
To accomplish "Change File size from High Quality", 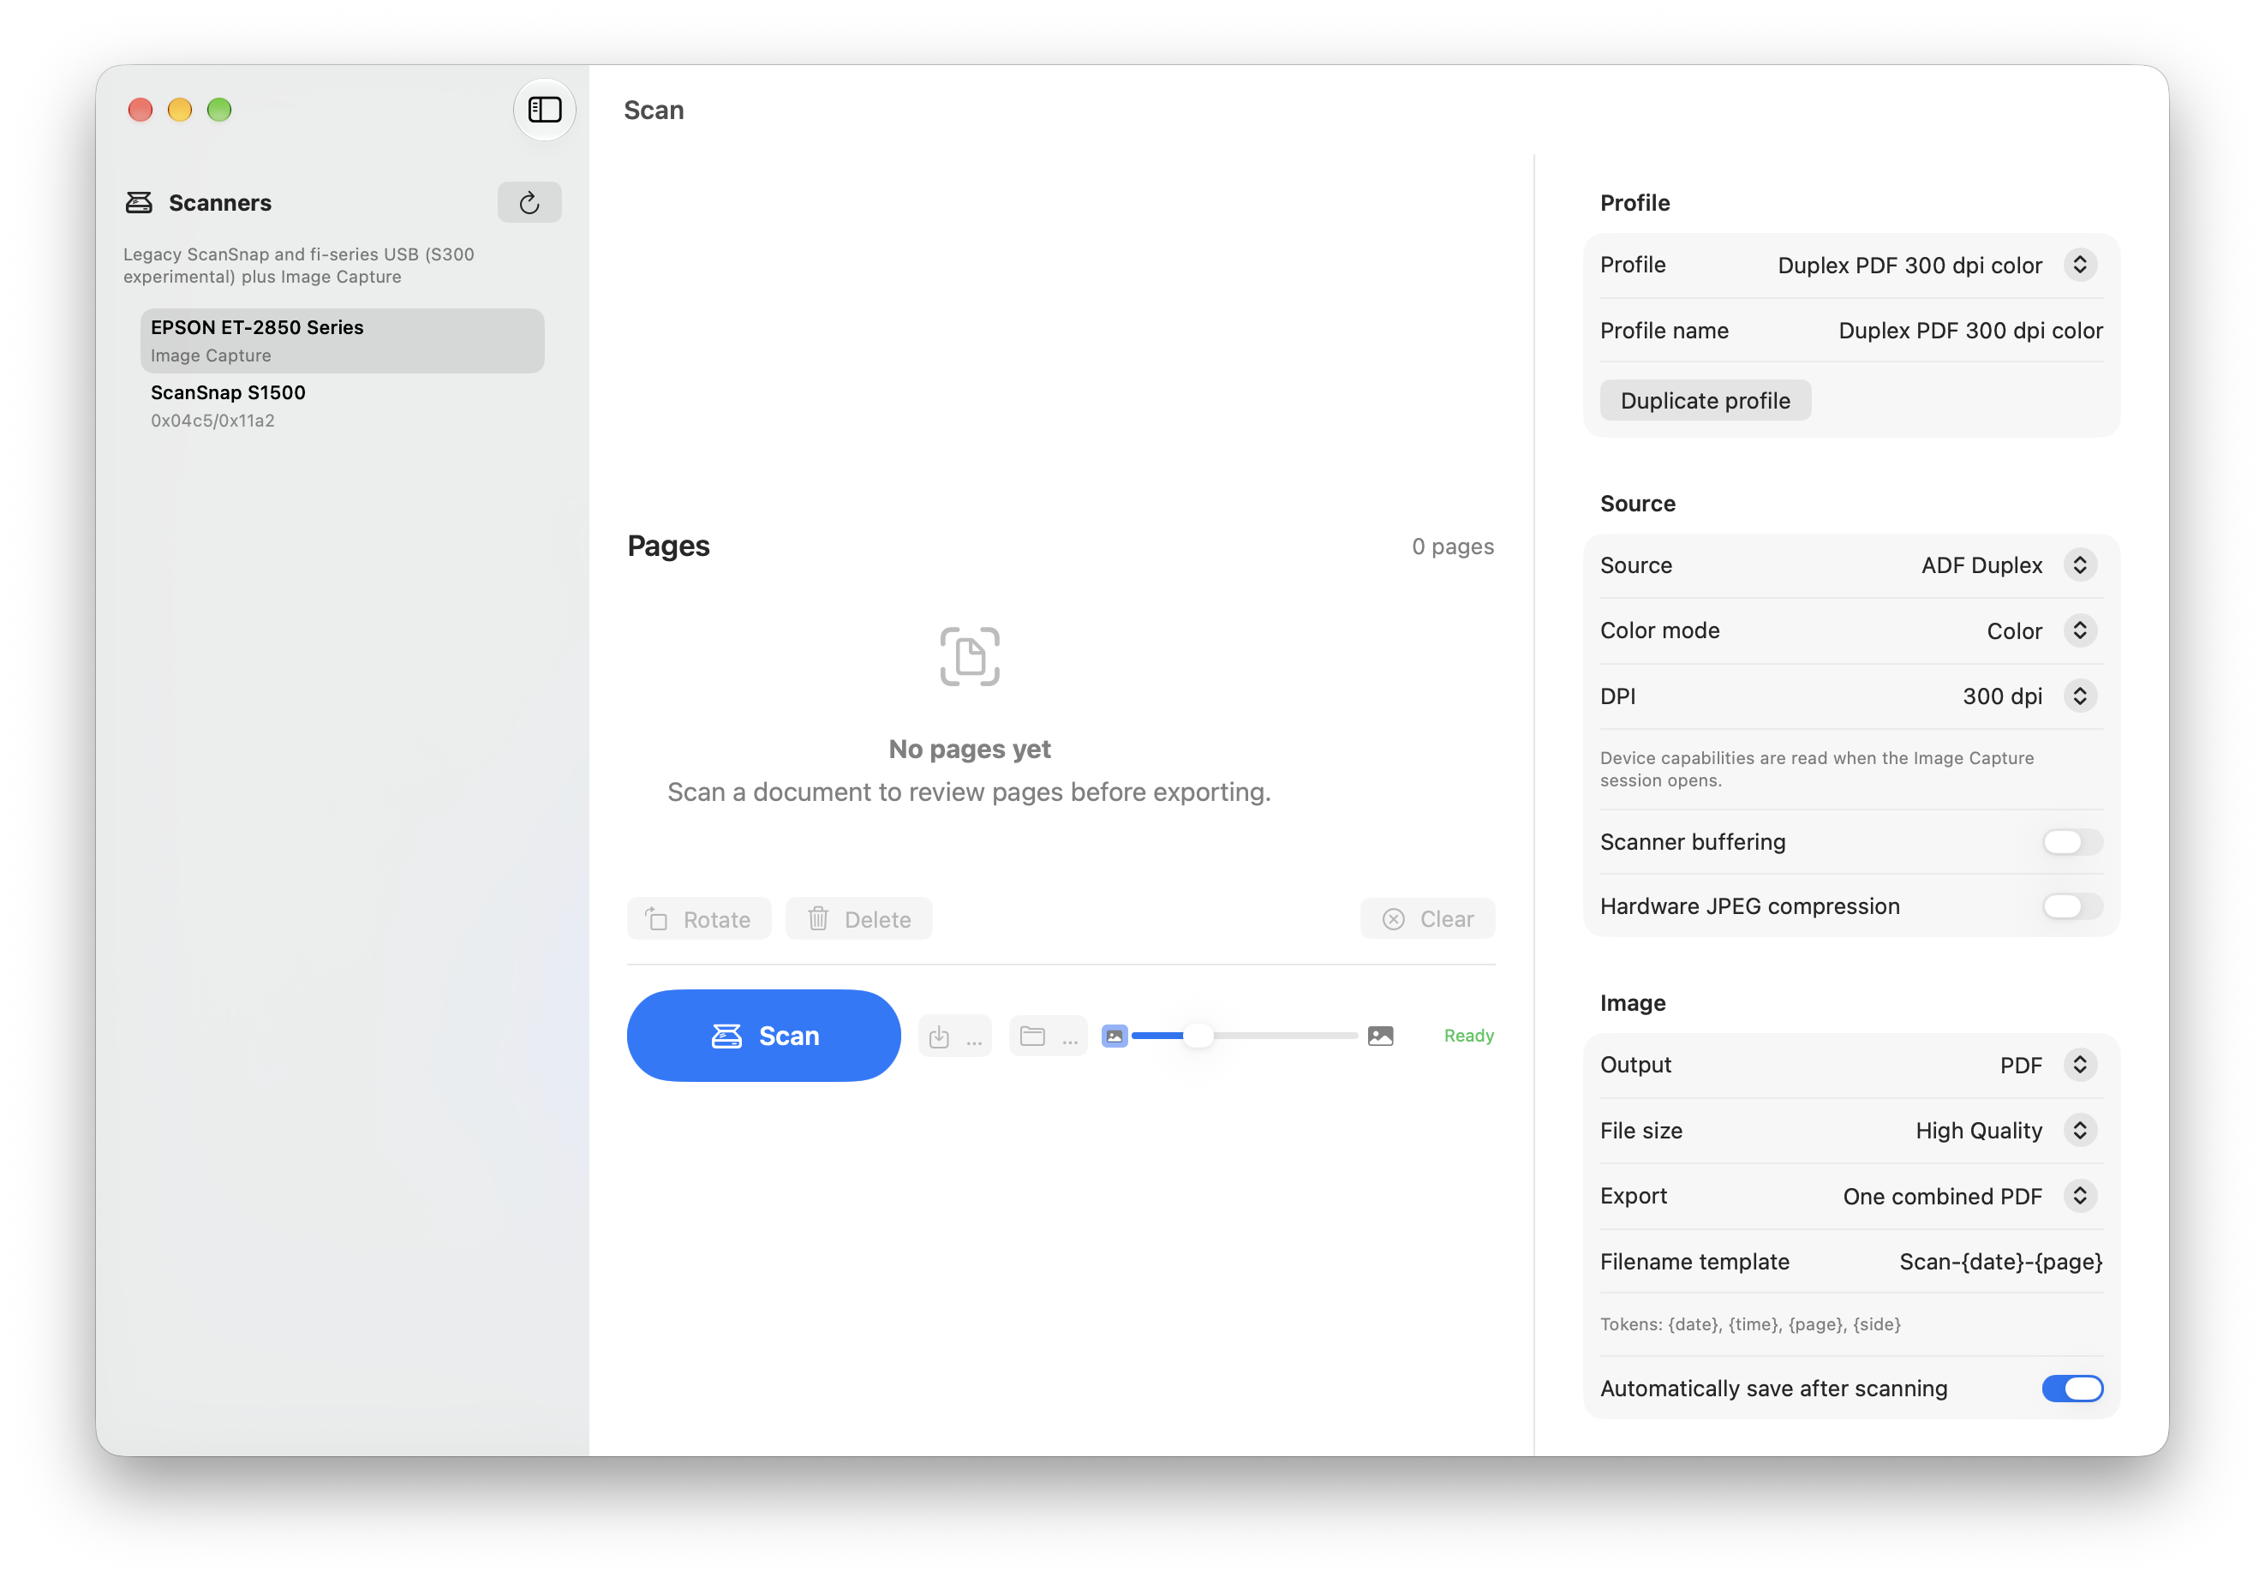I will point(2080,1131).
